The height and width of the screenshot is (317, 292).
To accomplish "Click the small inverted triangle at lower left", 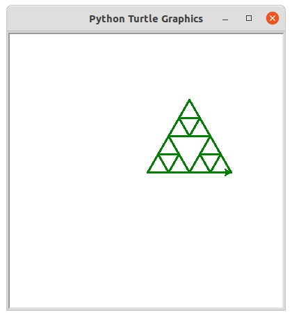I will point(168,161).
